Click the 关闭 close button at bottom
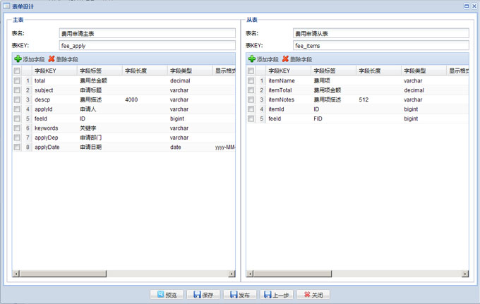This screenshot has width=480, height=304. pos(313,295)
